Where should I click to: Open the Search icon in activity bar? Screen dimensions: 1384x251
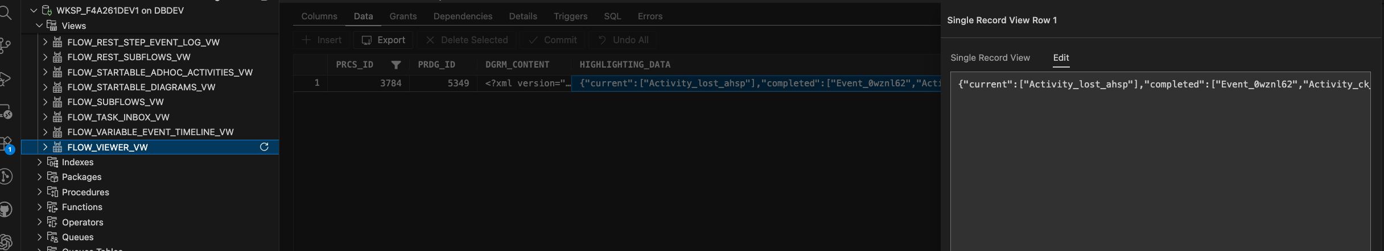tap(6, 11)
